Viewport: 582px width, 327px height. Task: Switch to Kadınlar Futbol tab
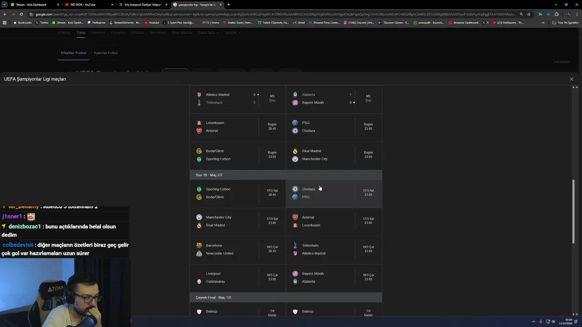tap(105, 53)
